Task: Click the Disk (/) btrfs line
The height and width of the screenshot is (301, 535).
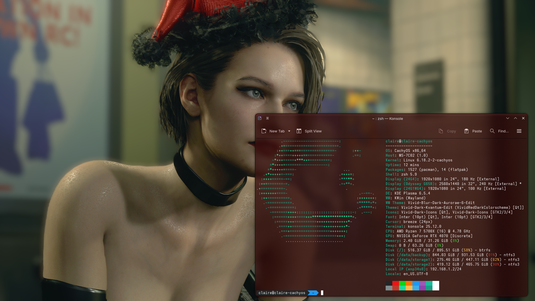Action: (438, 250)
